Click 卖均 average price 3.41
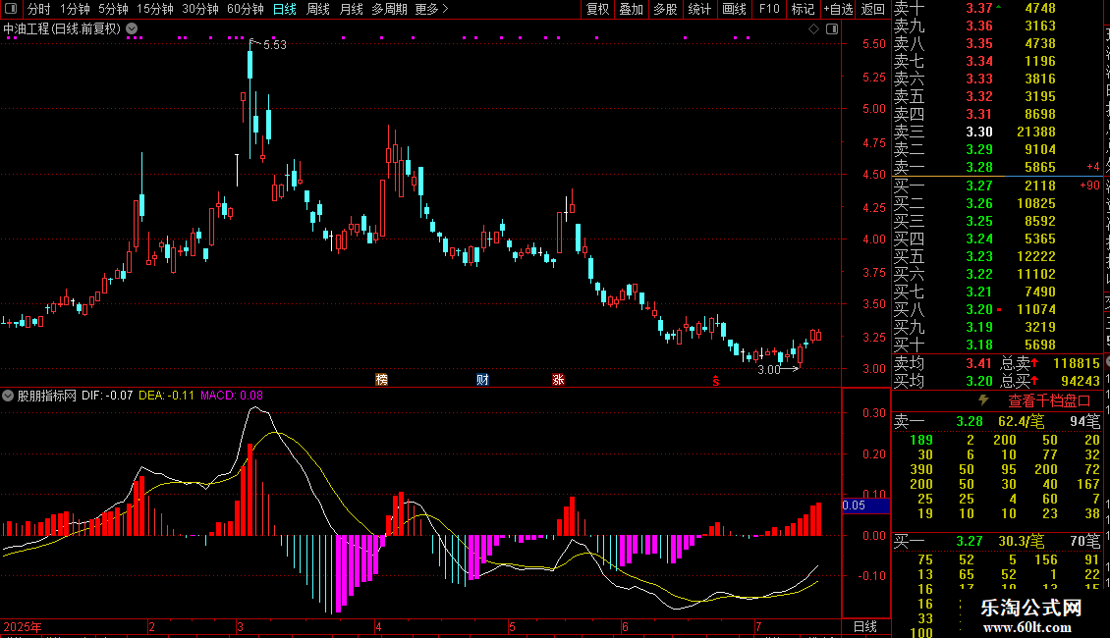Screen dimensions: 1110x638 [979, 363]
